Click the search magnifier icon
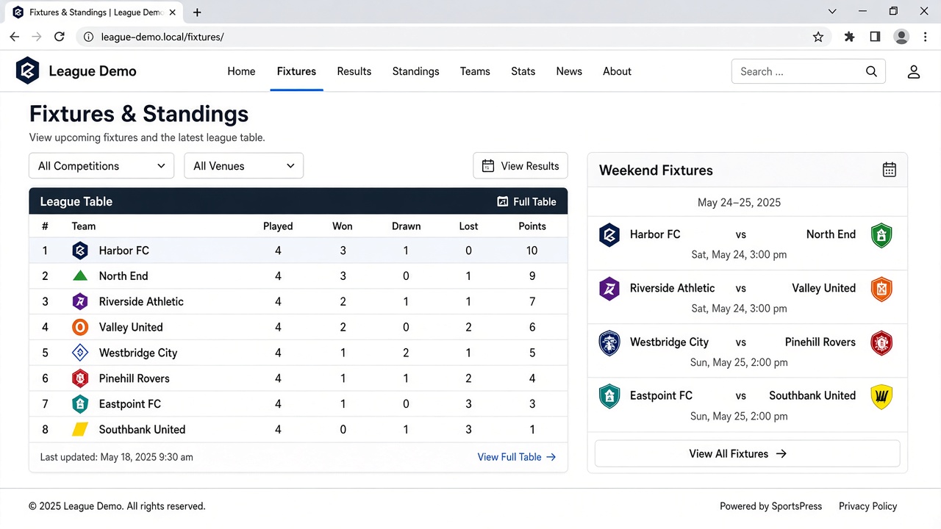Viewport: 941px width, 529px height. coord(871,71)
